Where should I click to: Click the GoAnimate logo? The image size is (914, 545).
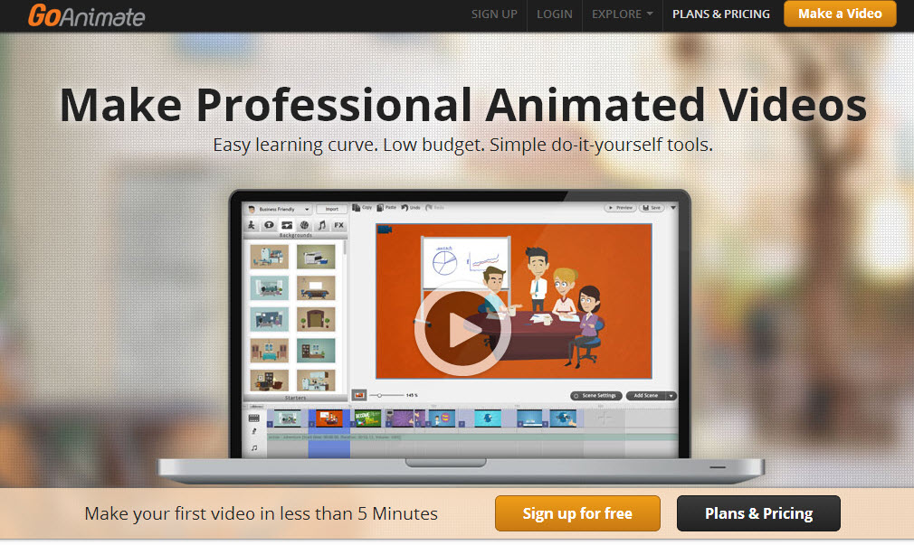pyautogui.click(x=86, y=15)
